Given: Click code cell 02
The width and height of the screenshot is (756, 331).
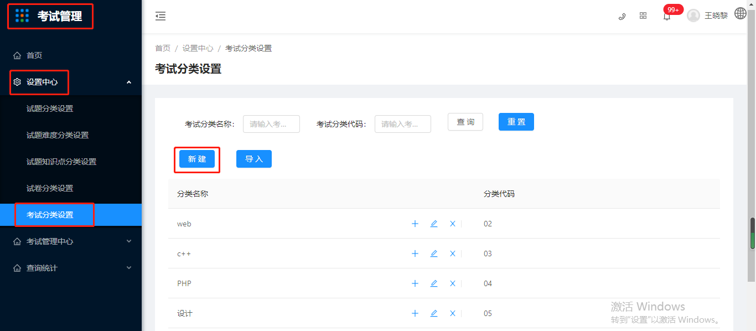Looking at the screenshot, I should coord(488,224).
